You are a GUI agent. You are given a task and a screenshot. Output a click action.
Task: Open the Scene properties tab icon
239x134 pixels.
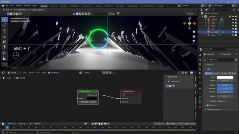(x=200, y=73)
